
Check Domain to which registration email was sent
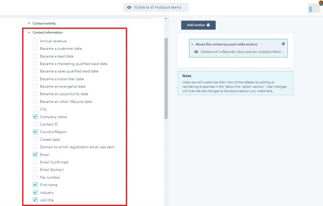coord(35,147)
